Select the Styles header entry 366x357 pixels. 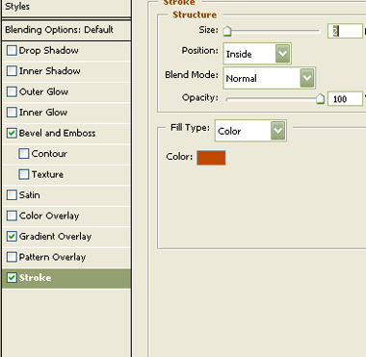tap(17, 7)
